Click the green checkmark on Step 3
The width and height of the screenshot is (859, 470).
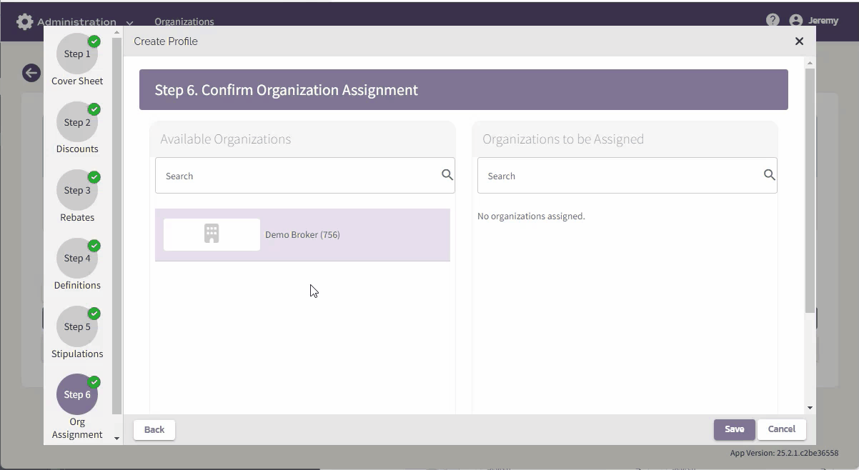coord(94,177)
